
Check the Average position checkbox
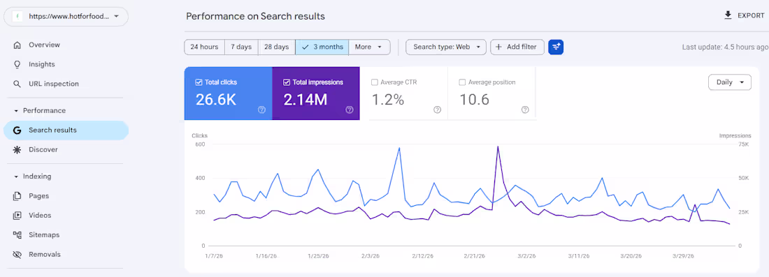tap(462, 82)
